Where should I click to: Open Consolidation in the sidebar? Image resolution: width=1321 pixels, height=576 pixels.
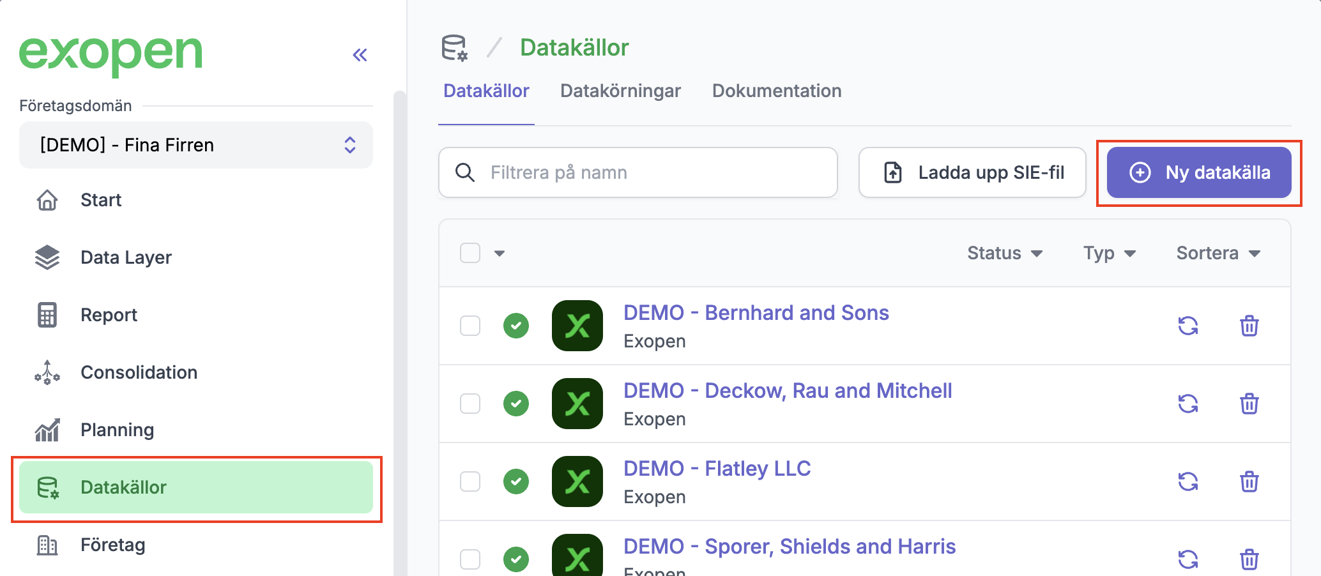click(139, 372)
